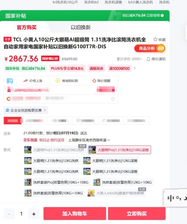Click the 立即购买 button

coord(137,214)
